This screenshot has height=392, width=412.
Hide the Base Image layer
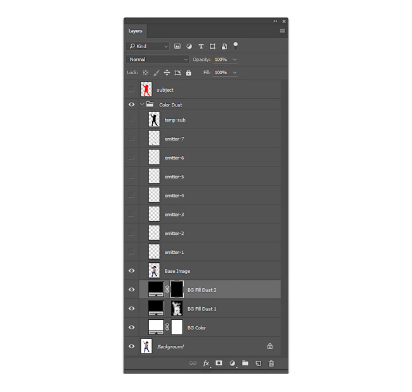pyautogui.click(x=131, y=270)
